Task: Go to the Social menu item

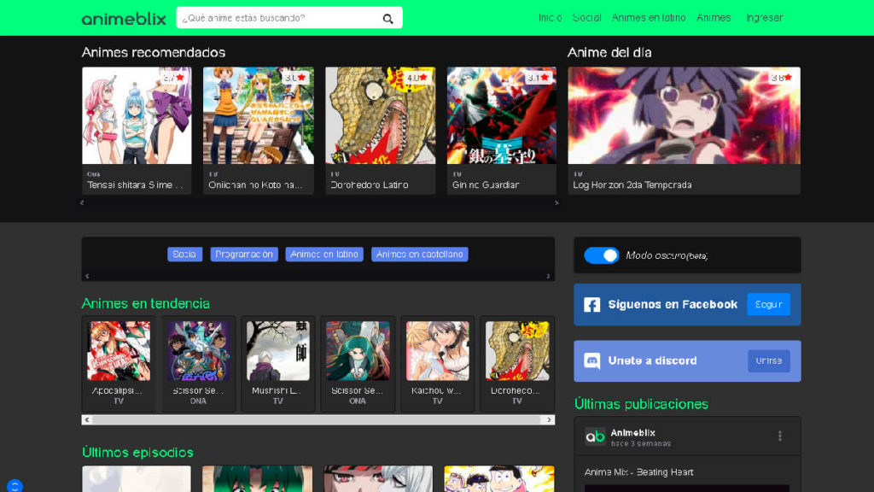Action: coord(587,18)
